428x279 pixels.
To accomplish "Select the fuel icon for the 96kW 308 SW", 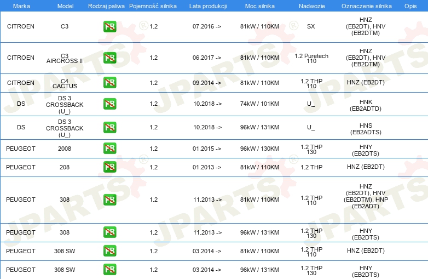I will (x=109, y=270).
